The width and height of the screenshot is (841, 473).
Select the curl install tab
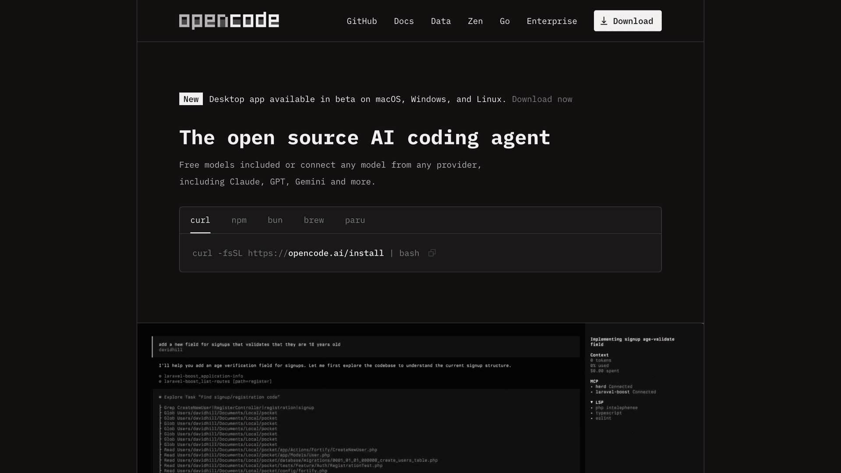pyautogui.click(x=200, y=220)
